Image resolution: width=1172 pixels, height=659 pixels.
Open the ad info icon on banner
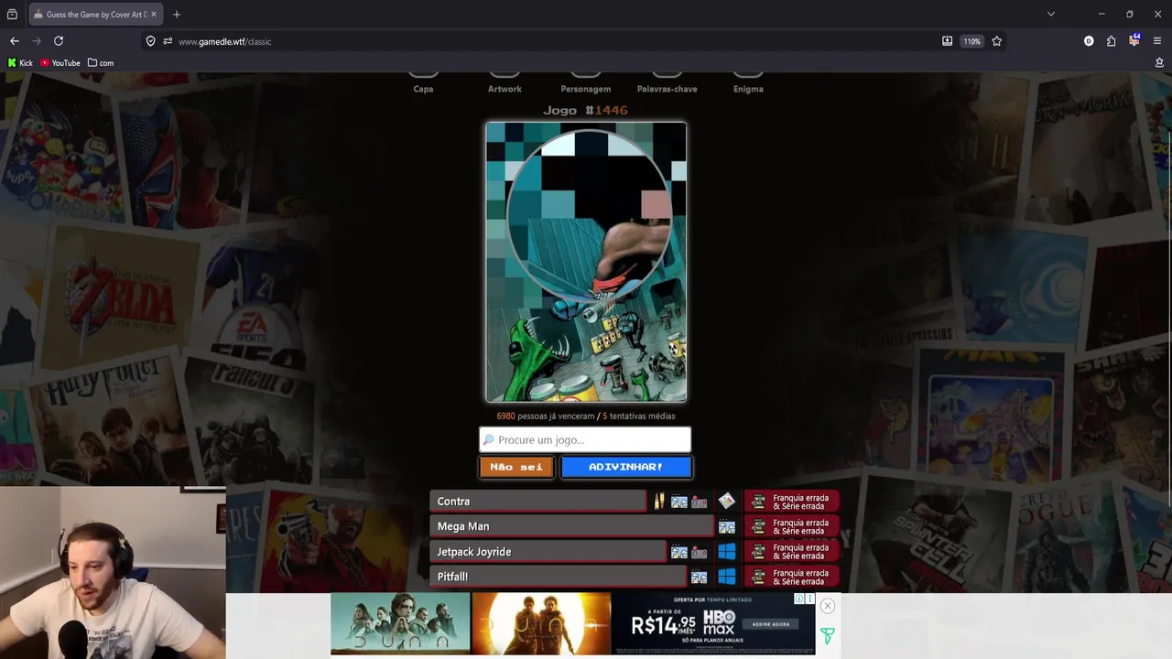pyautogui.click(x=799, y=599)
